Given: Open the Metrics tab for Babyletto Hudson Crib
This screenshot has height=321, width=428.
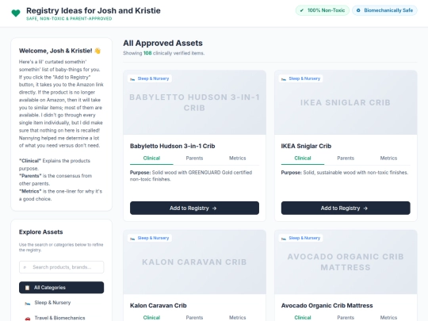Looking at the screenshot, I should tap(238, 159).
